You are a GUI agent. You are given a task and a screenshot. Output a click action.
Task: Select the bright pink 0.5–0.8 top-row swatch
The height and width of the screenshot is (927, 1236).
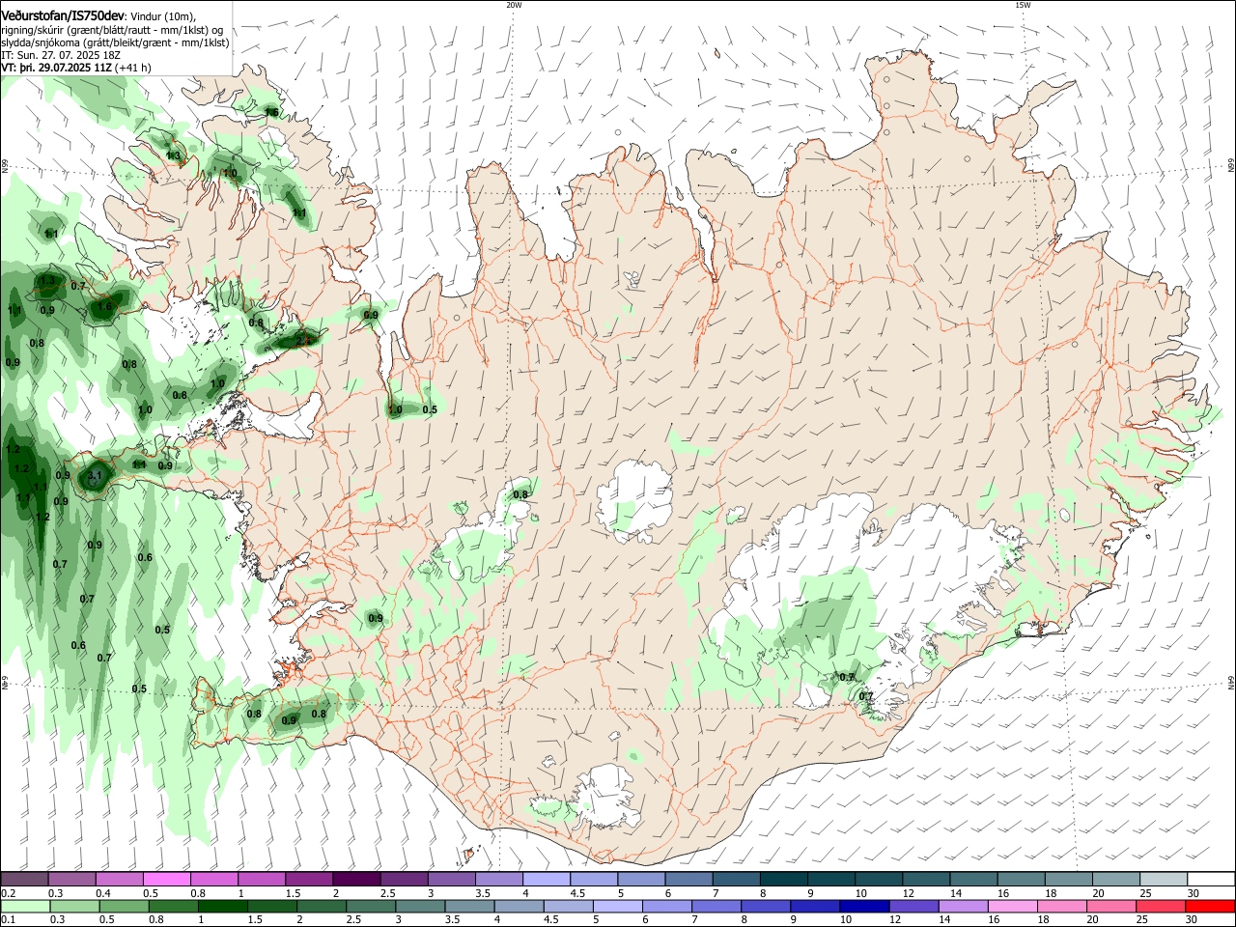tap(166, 880)
